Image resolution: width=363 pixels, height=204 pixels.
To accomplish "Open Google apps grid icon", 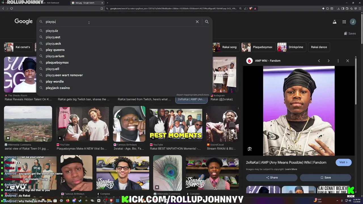I will pyautogui.click(x=344, y=22).
